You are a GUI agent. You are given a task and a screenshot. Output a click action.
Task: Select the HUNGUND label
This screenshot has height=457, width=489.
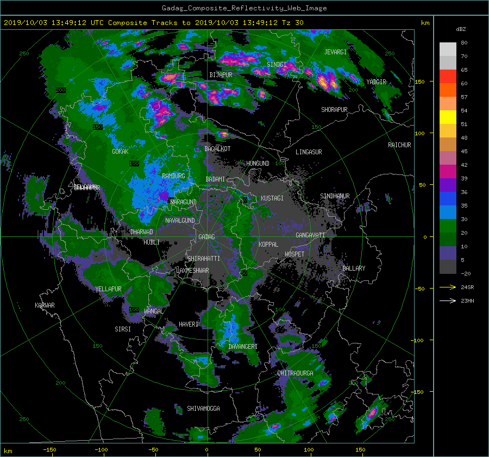tap(258, 164)
